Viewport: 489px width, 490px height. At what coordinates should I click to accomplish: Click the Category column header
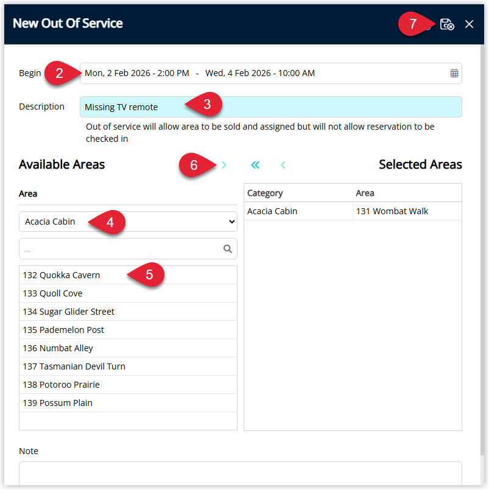click(298, 193)
